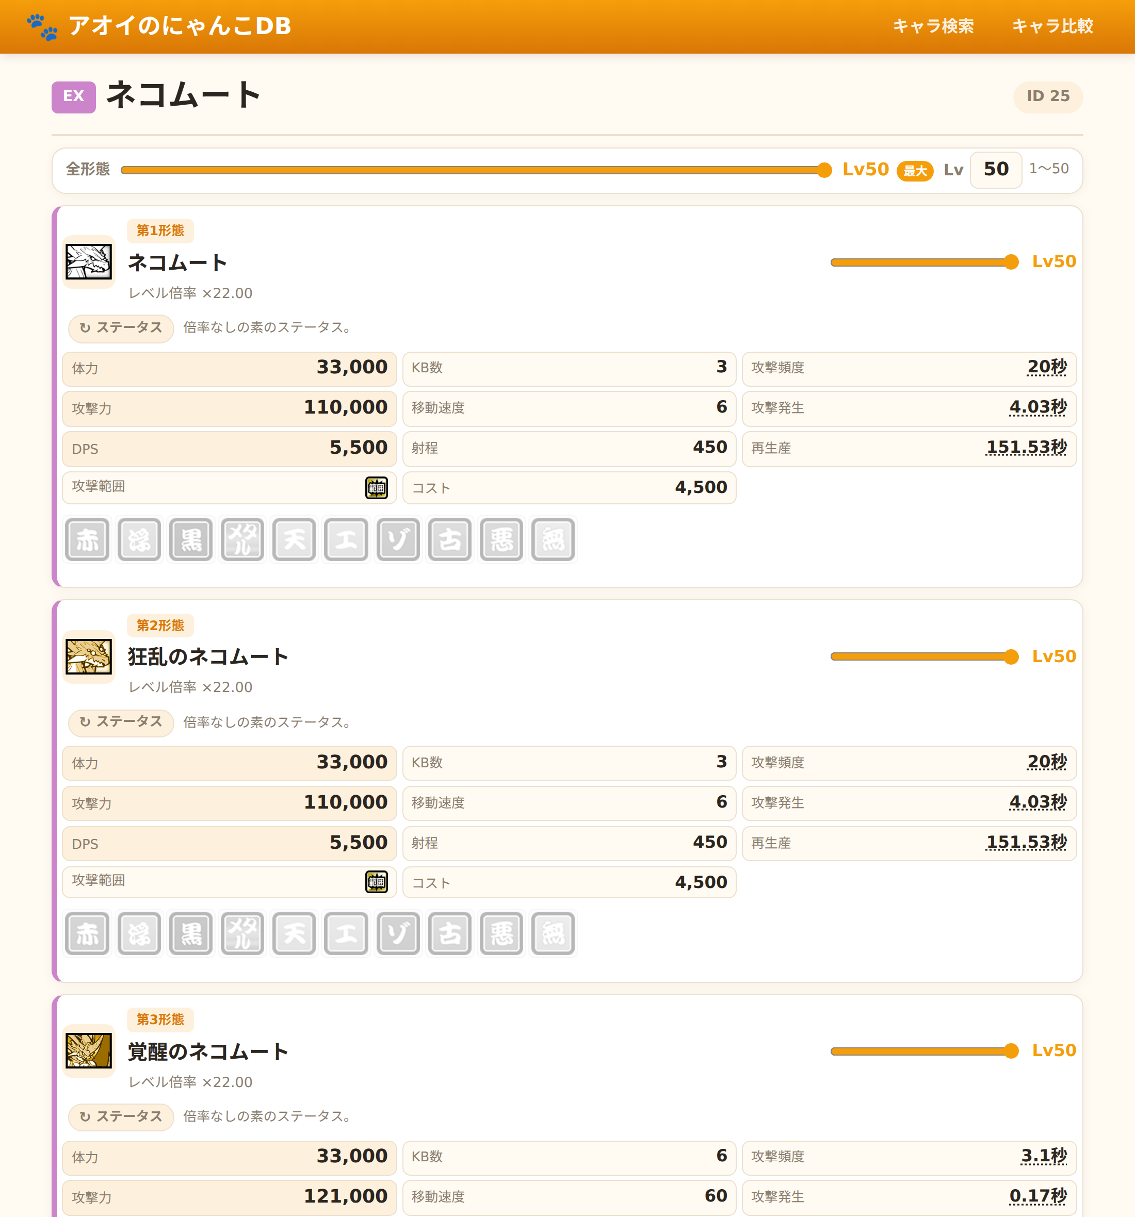Click the 第3形態 form label
Image resolution: width=1135 pixels, height=1217 pixels.
[160, 1020]
